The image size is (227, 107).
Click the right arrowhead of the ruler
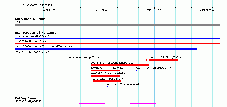(219, 8)
